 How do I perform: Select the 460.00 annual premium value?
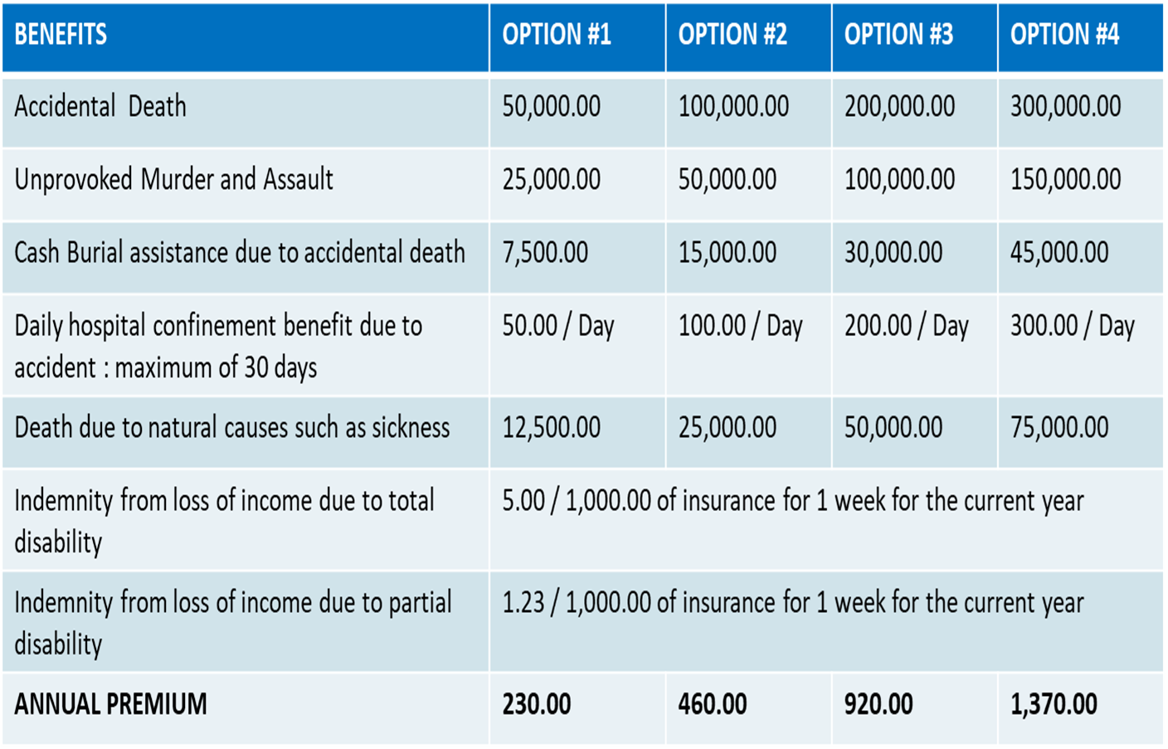[x=712, y=704]
